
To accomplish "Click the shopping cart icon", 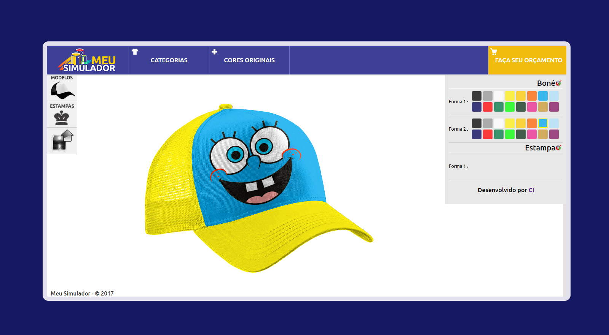I will (x=494, y=52).
